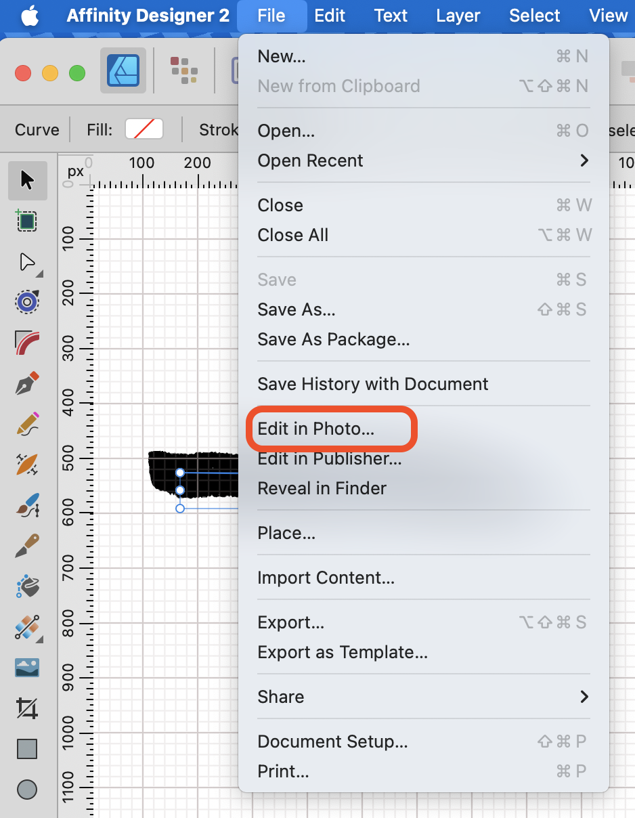Select the Artboard tool
Screen dimensions: 635x818
[27, 221]
